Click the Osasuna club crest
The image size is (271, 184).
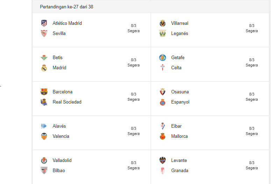click(x=163, y=92)
